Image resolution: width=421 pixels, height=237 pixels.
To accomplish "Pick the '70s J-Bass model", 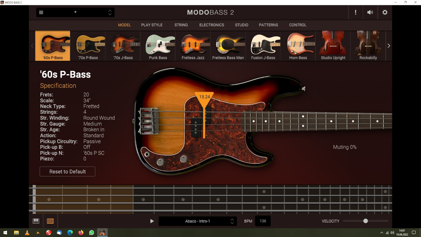I will (x=123, y=46).
